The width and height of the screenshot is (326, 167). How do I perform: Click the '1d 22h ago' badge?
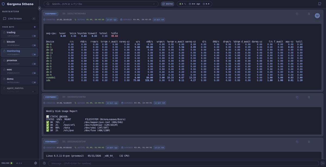(112, 148)
